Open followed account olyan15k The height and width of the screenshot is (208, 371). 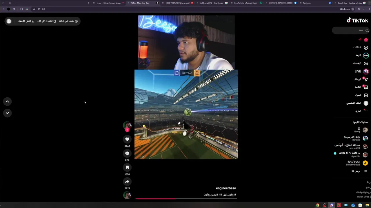pyautogui.click(x=351, y=155)
